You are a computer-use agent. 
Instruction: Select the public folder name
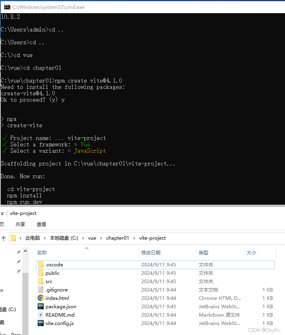click(53, 273)
